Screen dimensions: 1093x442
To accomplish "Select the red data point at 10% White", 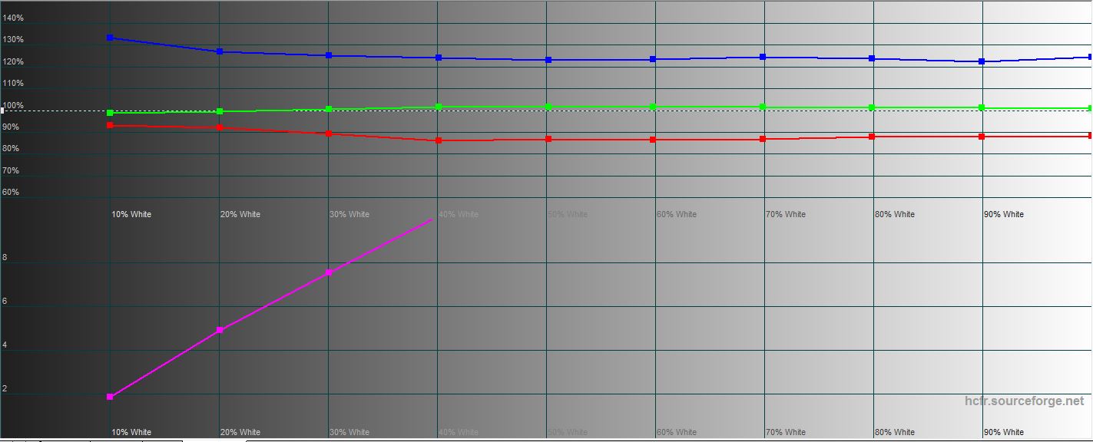I will pos(110,125).
